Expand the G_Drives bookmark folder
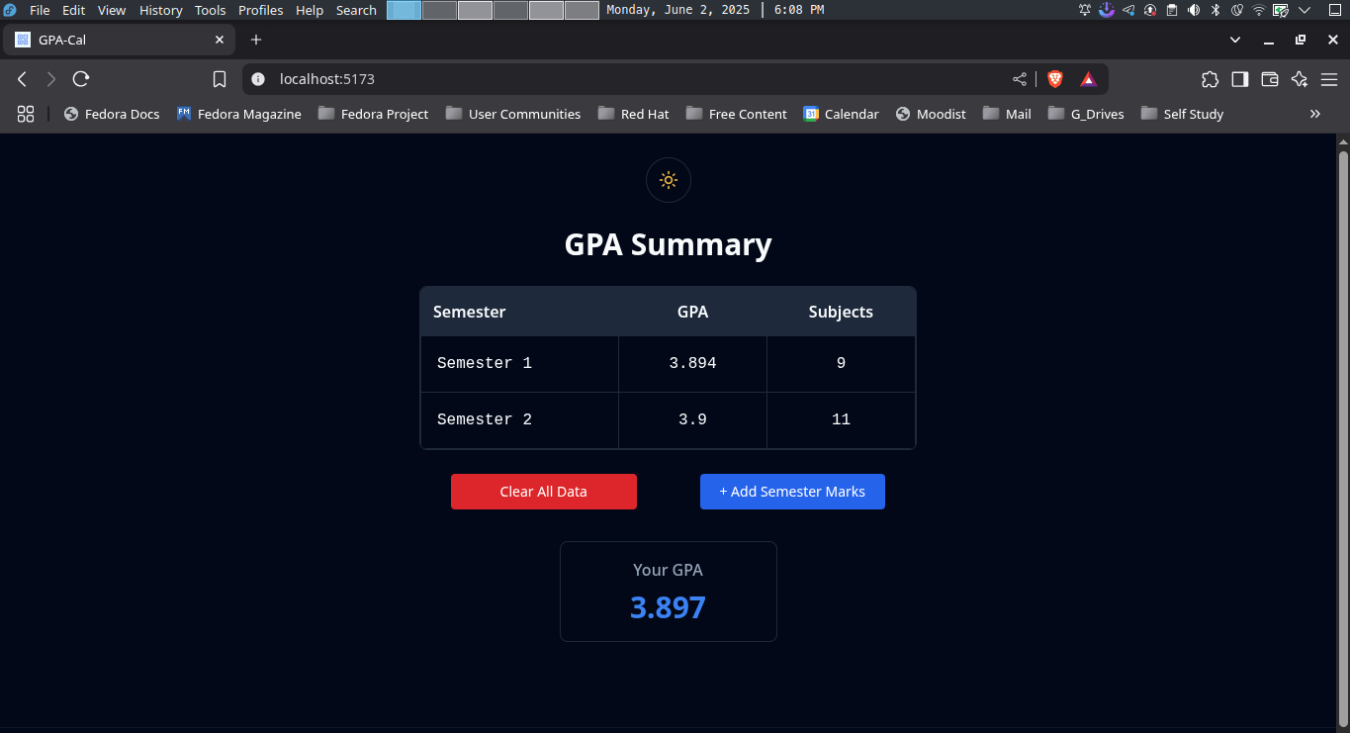 pos(1086,114)
